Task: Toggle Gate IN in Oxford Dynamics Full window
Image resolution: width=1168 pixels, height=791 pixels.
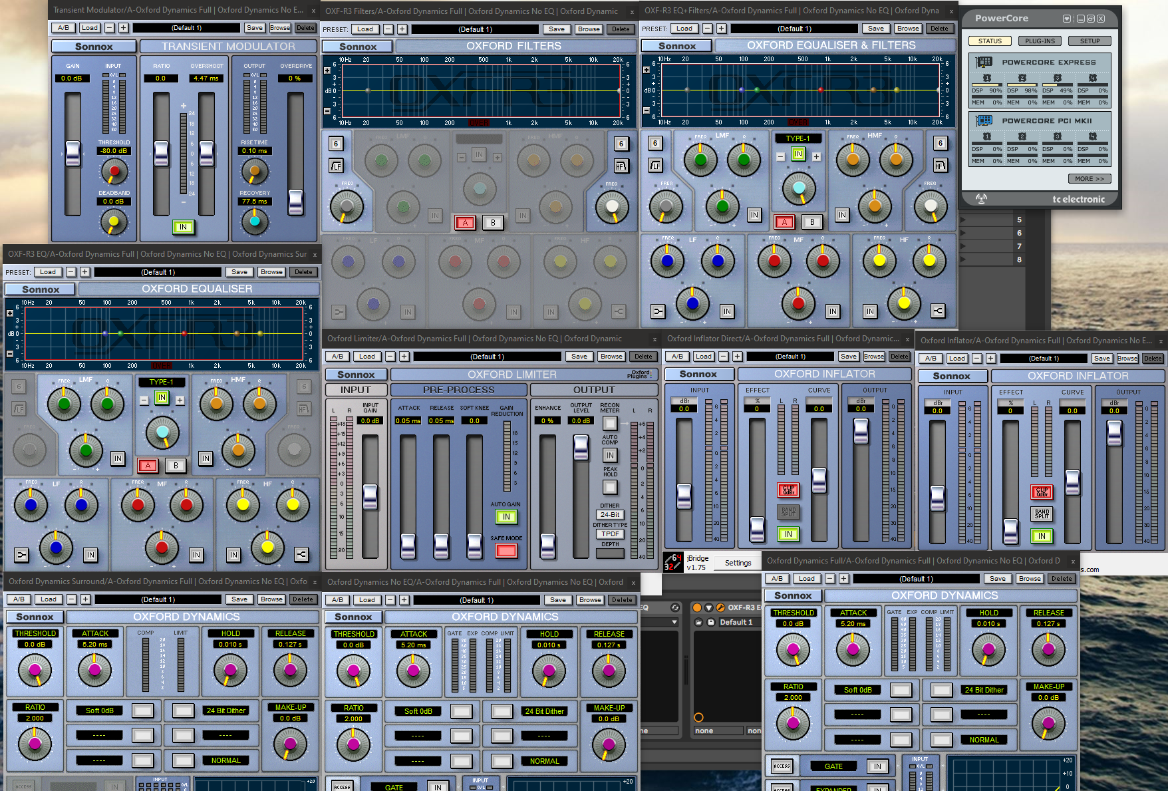Action: pyautogui.click(x=877, y=766)
